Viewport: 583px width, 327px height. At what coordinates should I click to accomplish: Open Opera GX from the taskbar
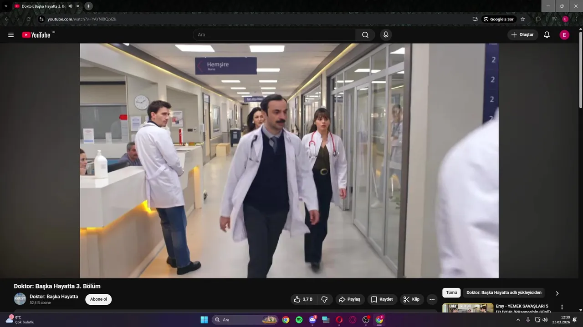(353, 320)
